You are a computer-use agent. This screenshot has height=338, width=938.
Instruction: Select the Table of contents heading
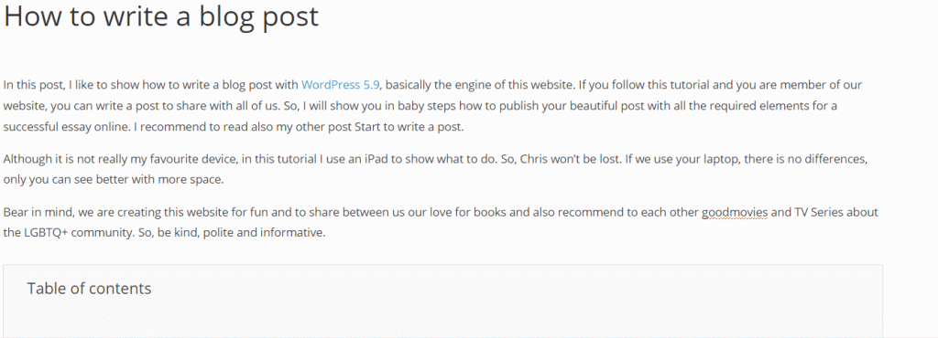[x=89, y=289]
